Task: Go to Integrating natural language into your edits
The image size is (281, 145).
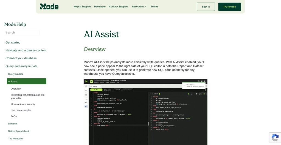Action: (x=28, y=97)
